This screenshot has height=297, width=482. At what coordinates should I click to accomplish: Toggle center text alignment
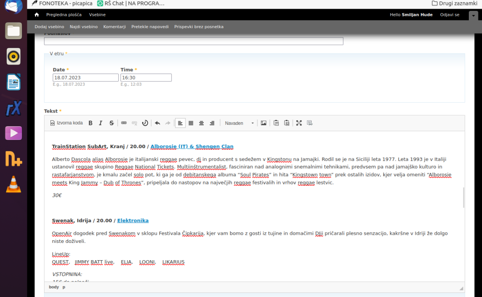201,123
